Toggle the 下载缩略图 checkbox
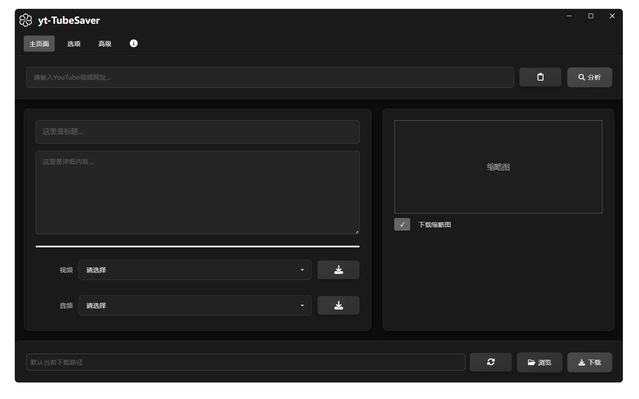The width and height of the screenshot is (639, 399). [x=402, y=224]
